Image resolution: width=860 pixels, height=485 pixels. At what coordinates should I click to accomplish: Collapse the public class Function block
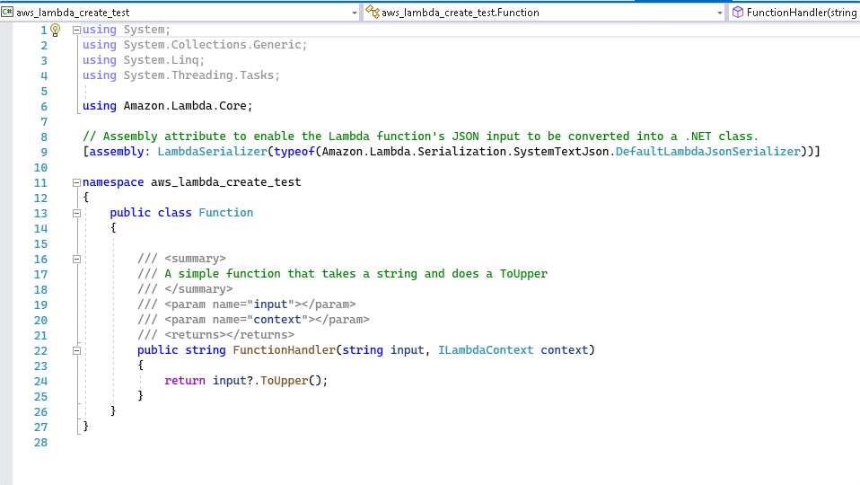point(77,214)
